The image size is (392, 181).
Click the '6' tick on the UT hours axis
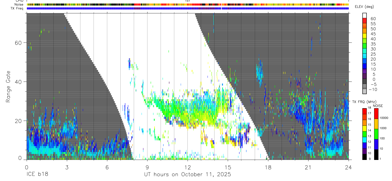point(107,167)
